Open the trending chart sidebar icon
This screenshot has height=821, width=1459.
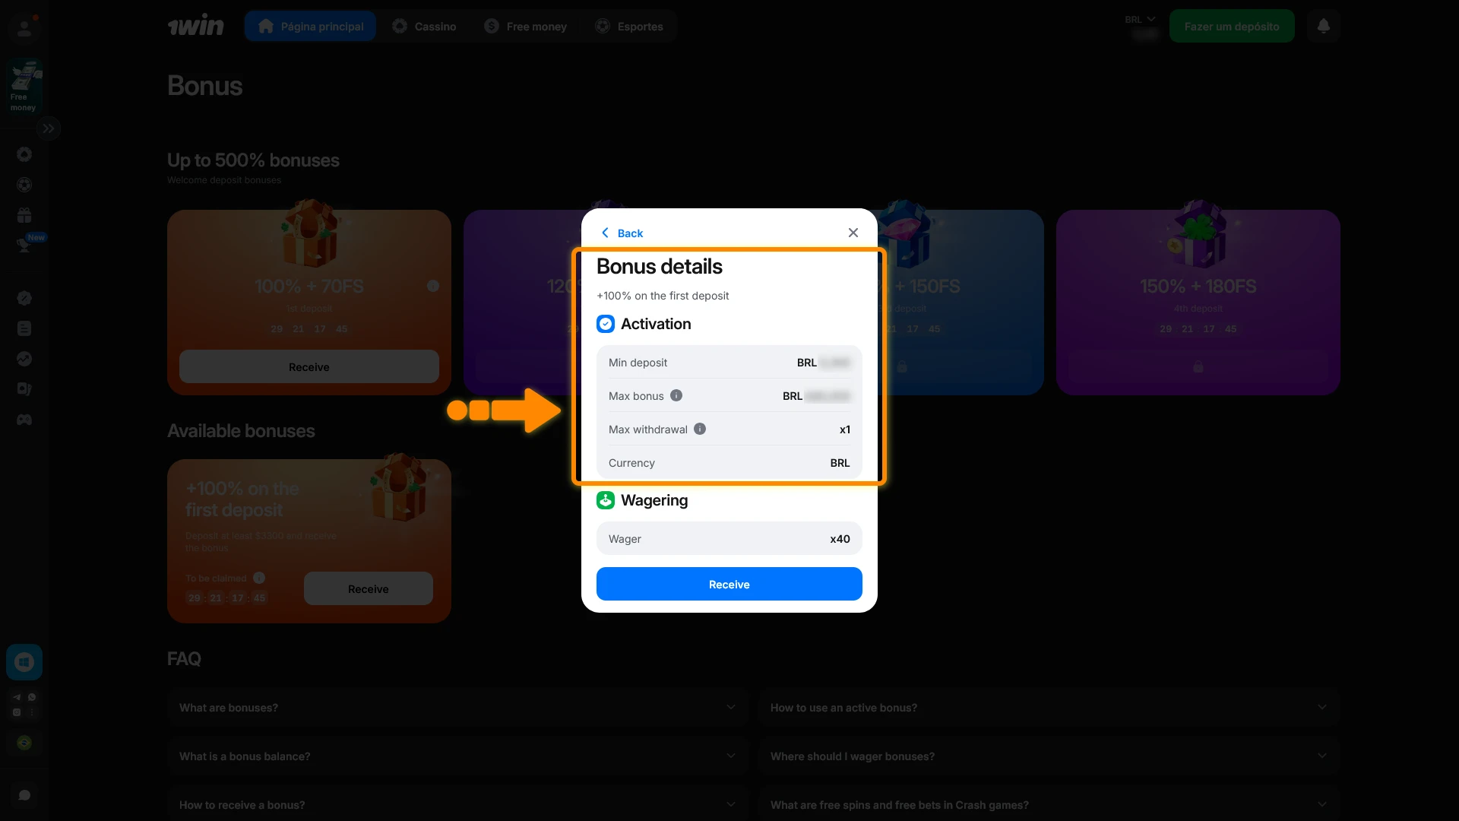[x=24, y=359]
